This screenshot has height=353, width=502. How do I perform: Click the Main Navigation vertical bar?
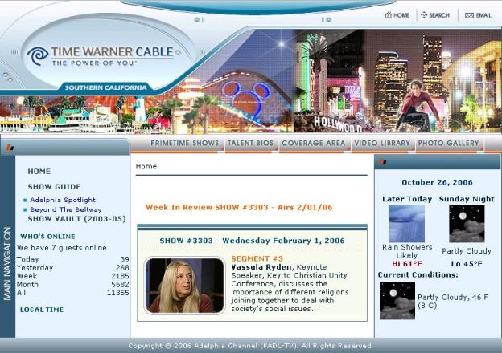pos(7,263)
